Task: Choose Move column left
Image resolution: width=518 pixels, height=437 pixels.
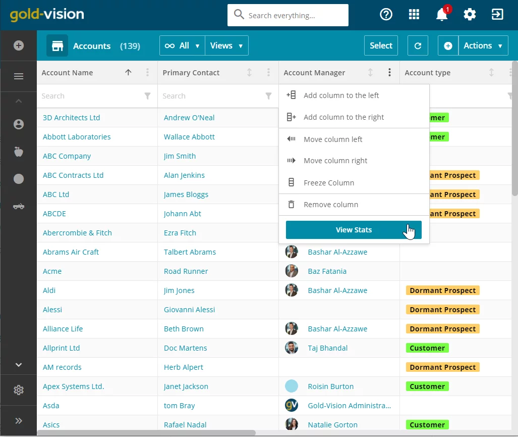Action: [354, 139]
